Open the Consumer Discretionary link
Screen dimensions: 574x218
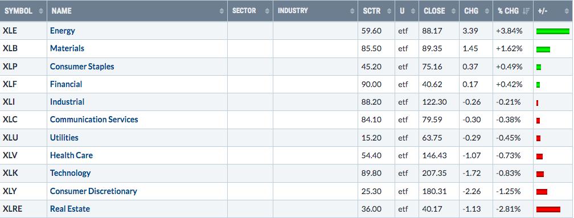click(x=93, y=191)
